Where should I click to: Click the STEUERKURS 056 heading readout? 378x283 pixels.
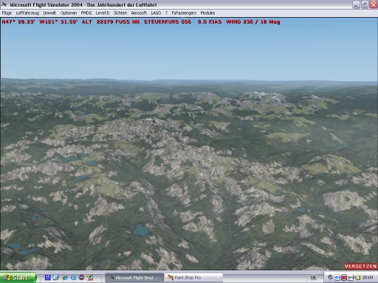(x=168, y=22)
